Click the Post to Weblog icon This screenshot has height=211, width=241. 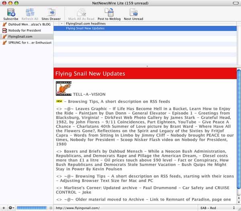109,12
